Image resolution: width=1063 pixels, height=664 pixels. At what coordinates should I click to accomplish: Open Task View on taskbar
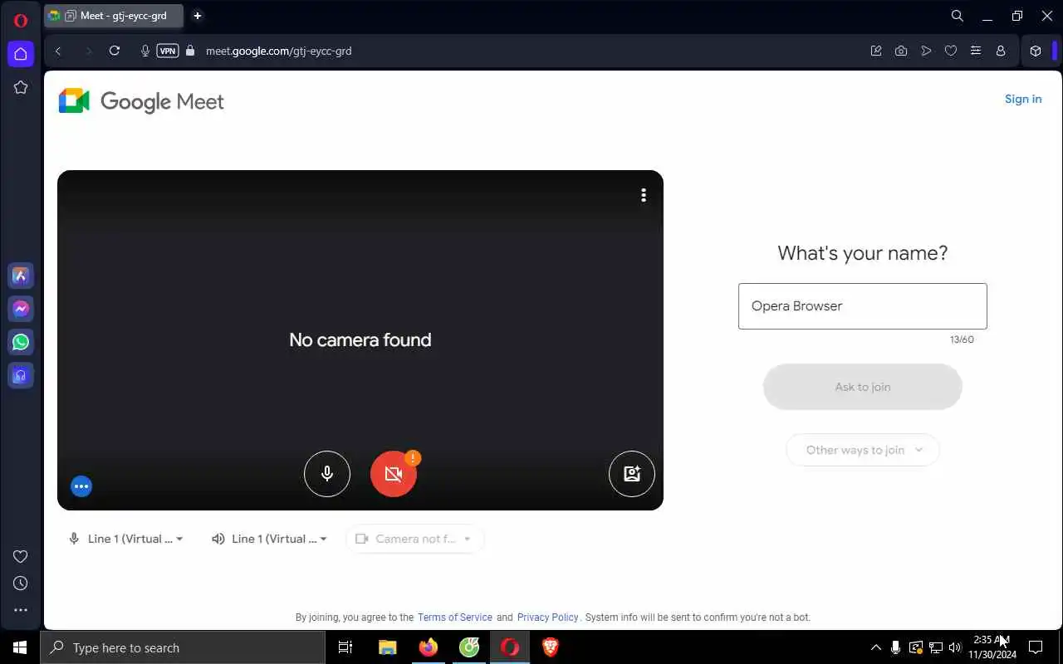pyautogui.click(x=345, y=647)
